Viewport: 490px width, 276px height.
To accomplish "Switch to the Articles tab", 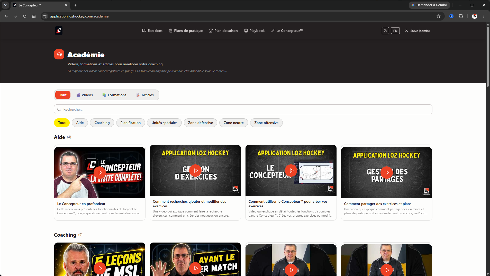I will 145,95.
